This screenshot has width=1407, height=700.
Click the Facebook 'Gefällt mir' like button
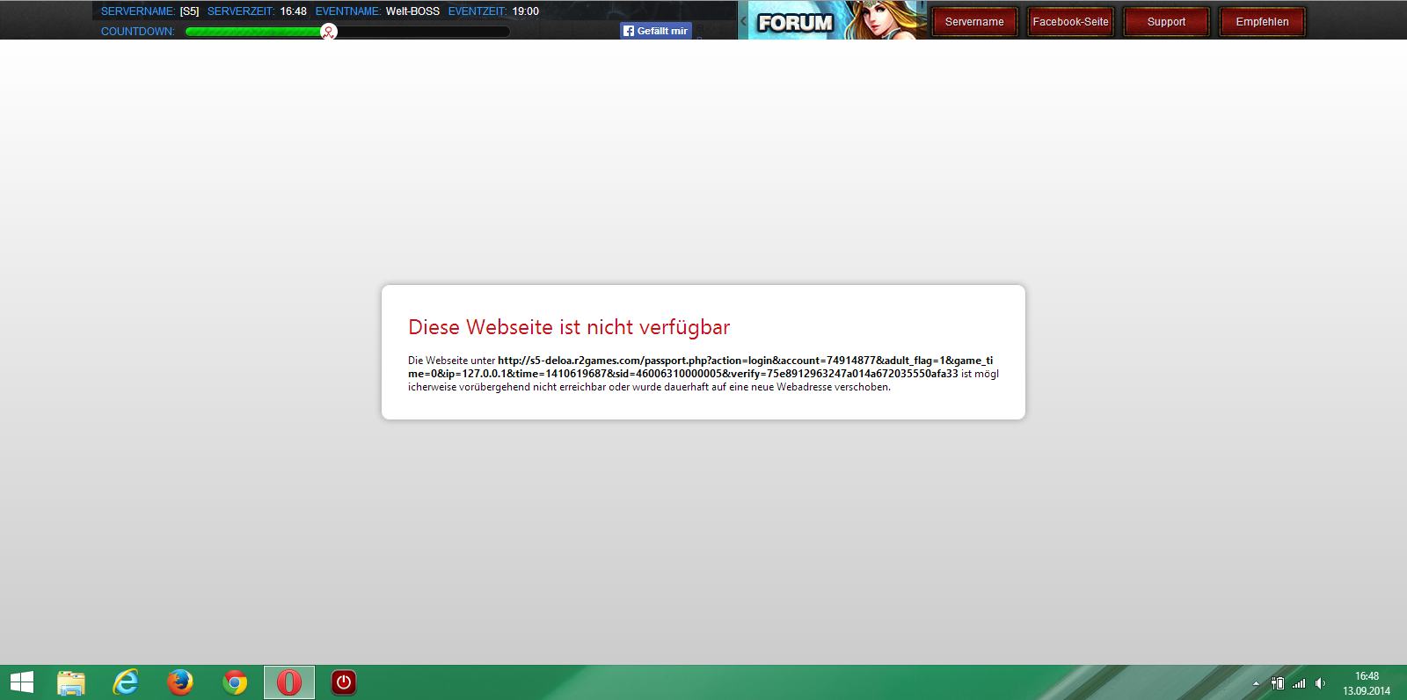click(656, 31)
